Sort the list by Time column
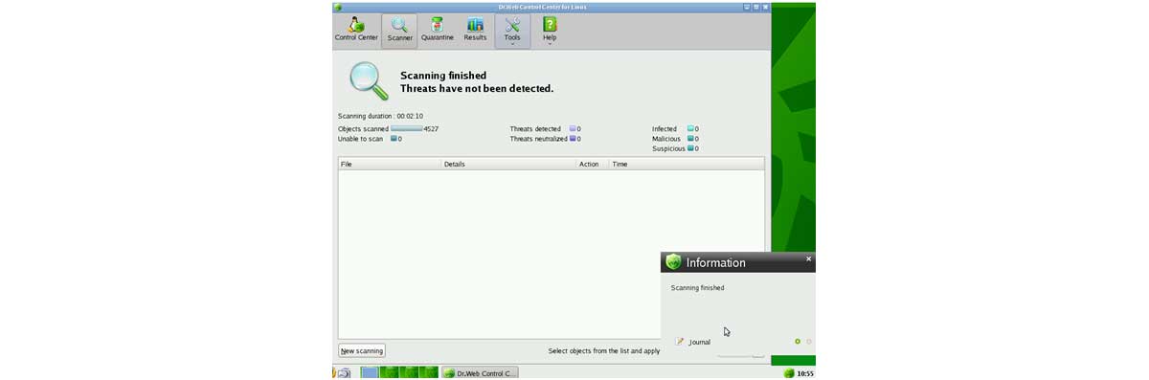 tap(687, 165)
